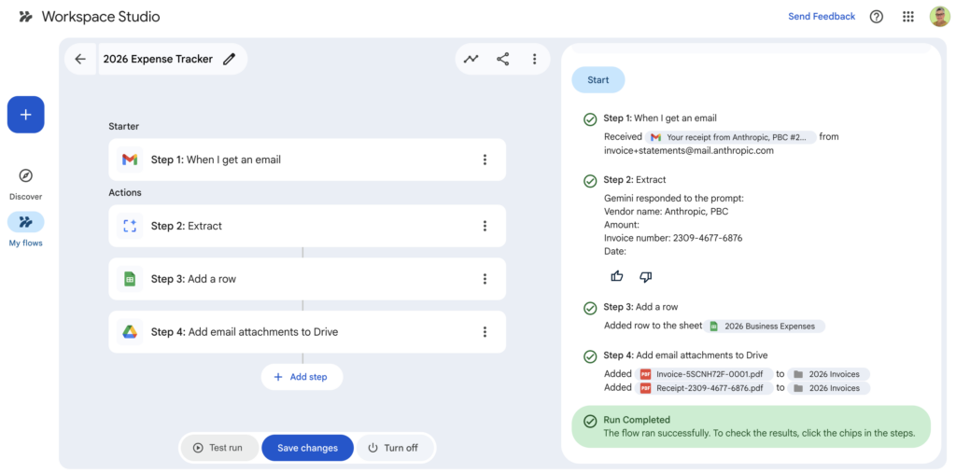Open the user account avatar

(939, 17)
